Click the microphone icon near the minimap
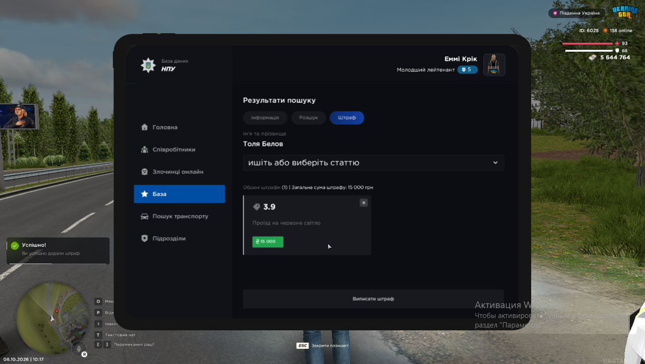This screenshot has height=364, width=645. click(78, 348)
